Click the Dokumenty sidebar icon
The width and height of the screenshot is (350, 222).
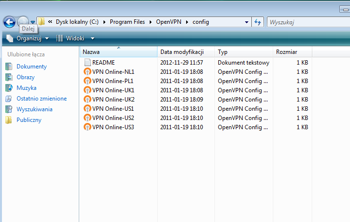[9, 67]
